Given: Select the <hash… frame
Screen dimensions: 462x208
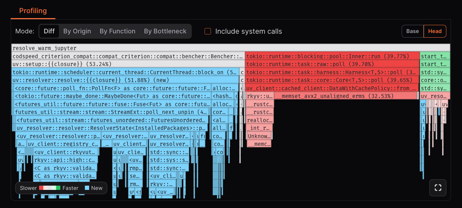Looking at the screenshot, I should (223, 96).
